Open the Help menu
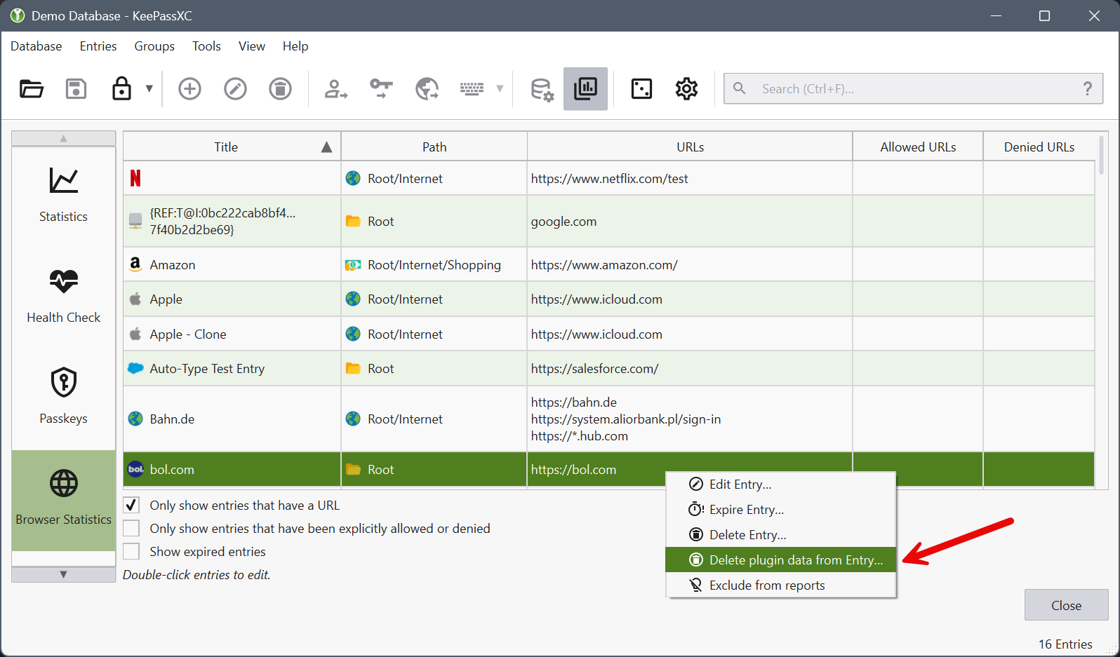1120x657 pixels. point(295,46)
